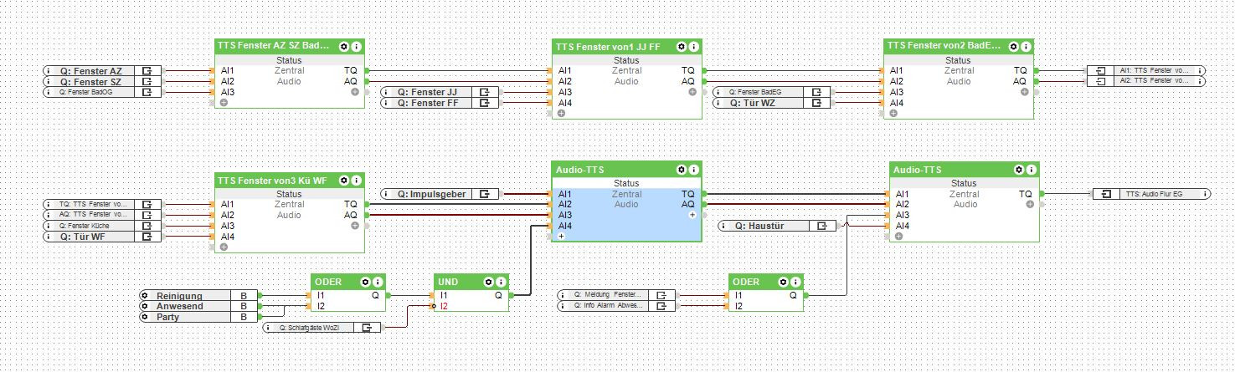Select Q: Meldung Fenster input connector
Image resolution: width=1235 pixels, height=372 pixels.
pyautogui.click(x=615, y=295)
